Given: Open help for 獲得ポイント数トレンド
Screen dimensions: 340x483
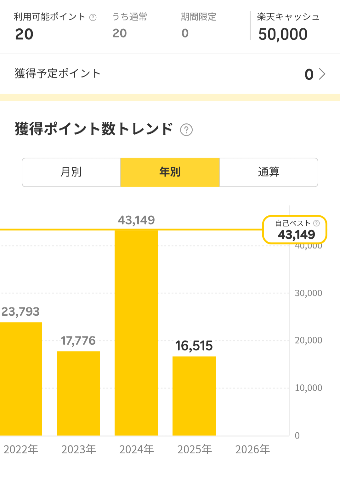Looking at the screenshot, I should click(186, 130).
